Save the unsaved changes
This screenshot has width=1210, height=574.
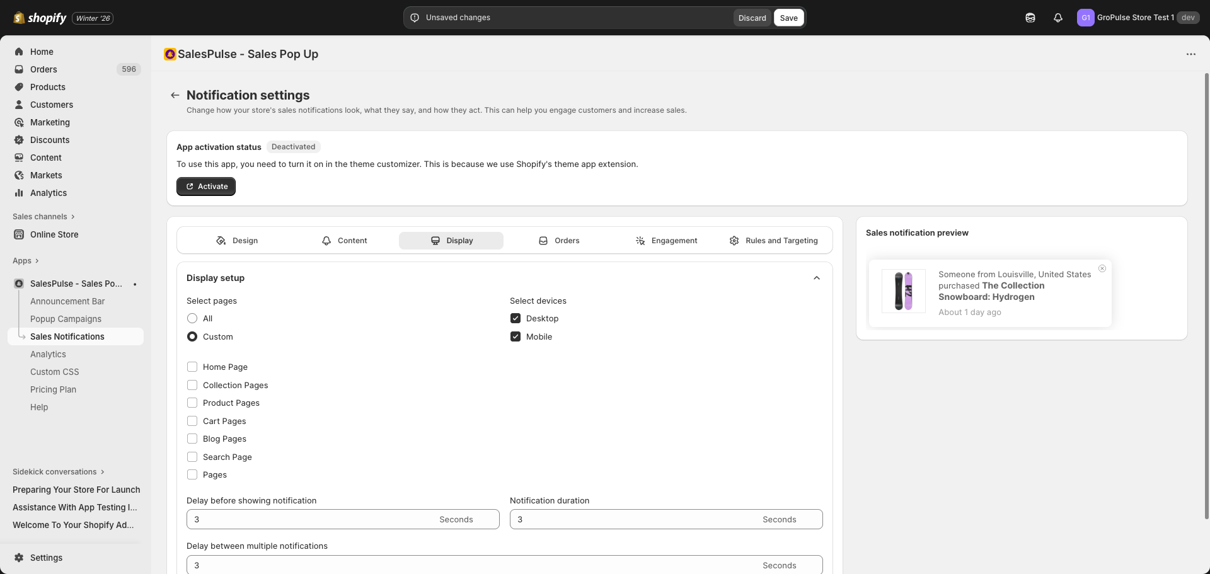pos(788,18)
